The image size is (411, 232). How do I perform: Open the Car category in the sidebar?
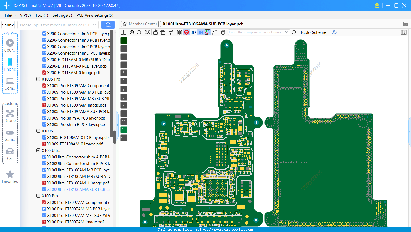[10, 154]
